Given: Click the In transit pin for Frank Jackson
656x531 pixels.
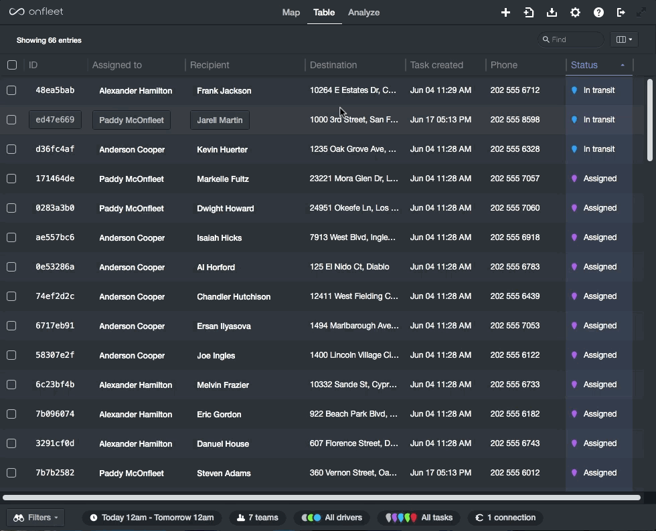Looking at the screenshot, I should (x=574, y=90).
